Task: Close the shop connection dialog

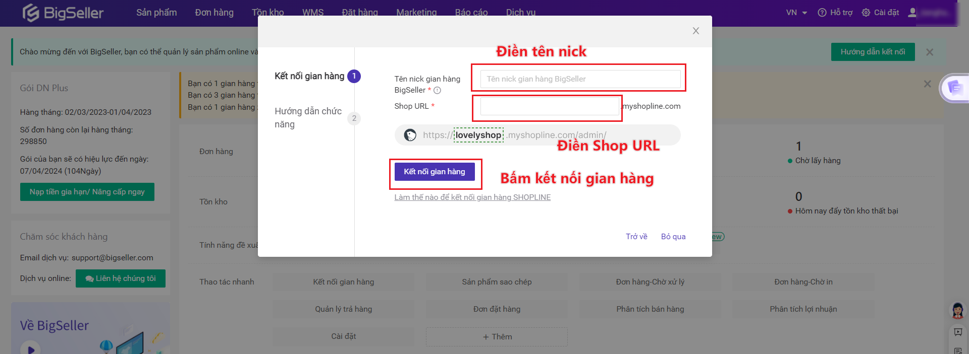Action: tap(695, 31)
